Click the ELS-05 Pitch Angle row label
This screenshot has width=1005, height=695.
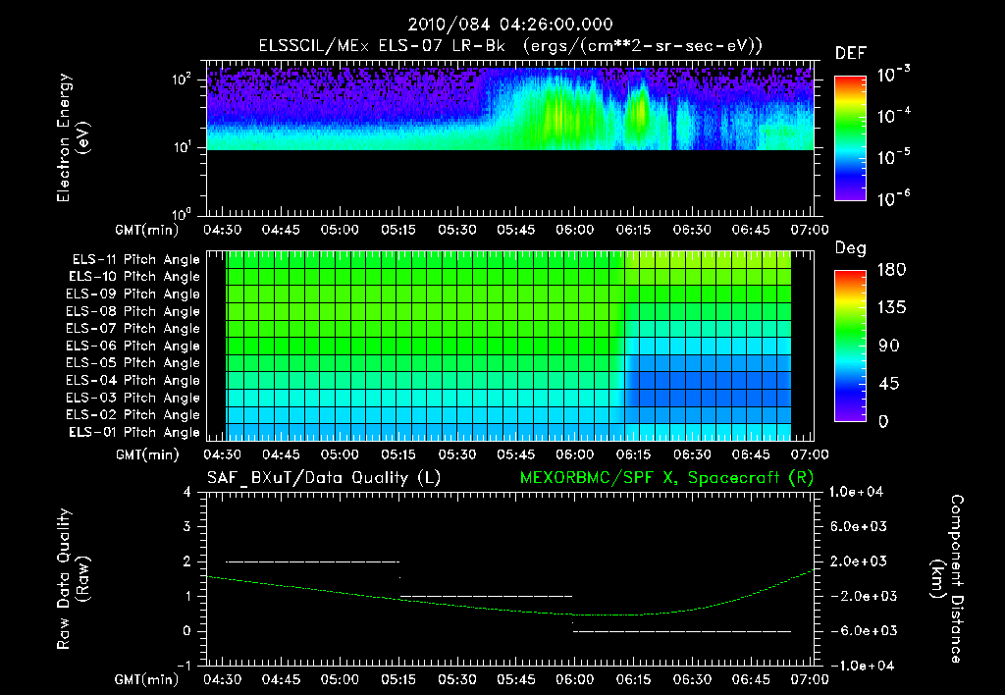tap(133, 363)
